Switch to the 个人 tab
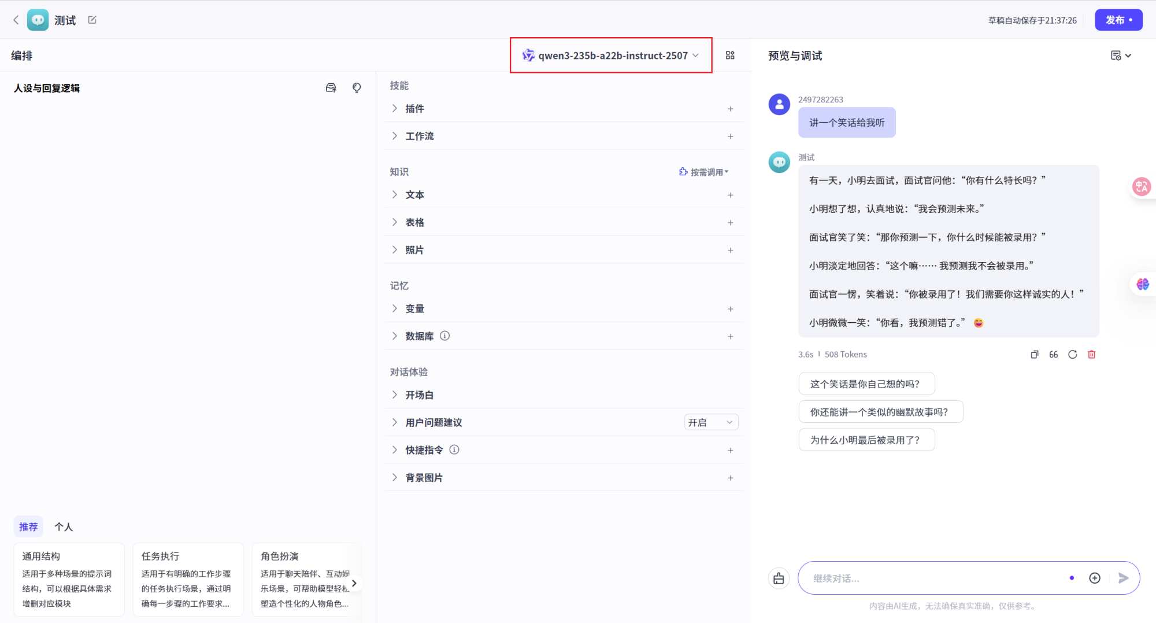1156x623 pixels. [64, 526]
